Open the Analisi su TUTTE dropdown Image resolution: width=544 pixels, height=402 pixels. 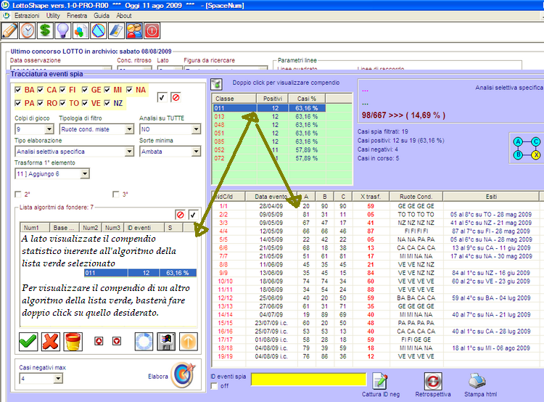click(x=197, y=129)
